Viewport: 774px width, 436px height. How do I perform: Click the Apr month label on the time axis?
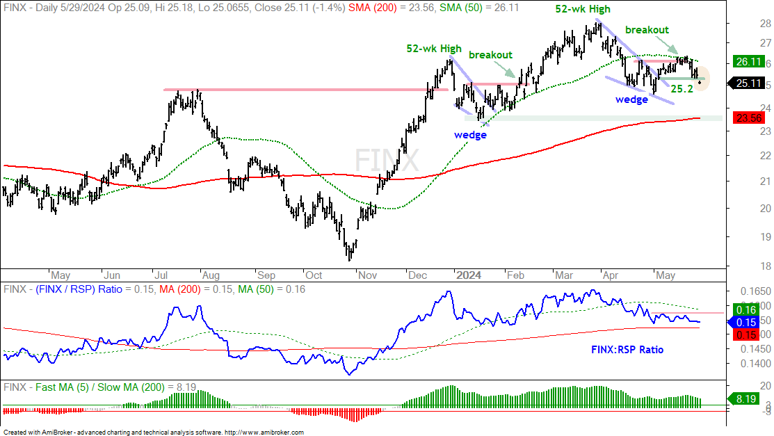[611, 275]
